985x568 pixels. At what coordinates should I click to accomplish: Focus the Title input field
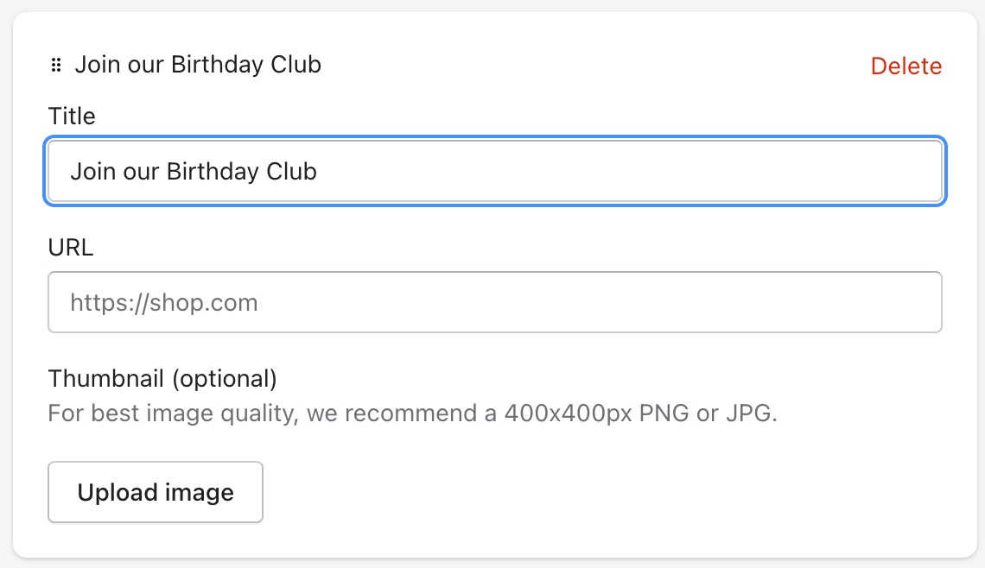(x=495, y=171)
